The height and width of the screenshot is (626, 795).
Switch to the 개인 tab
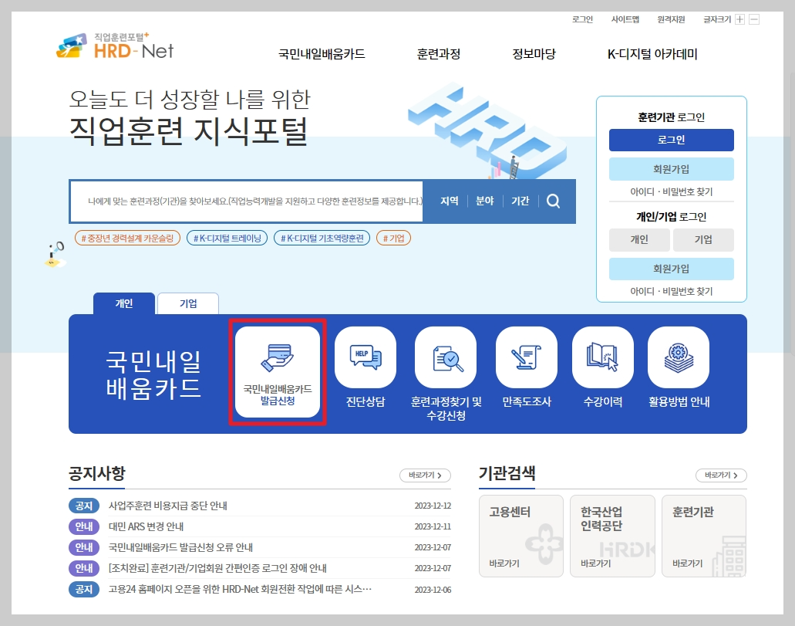(124, 303)
